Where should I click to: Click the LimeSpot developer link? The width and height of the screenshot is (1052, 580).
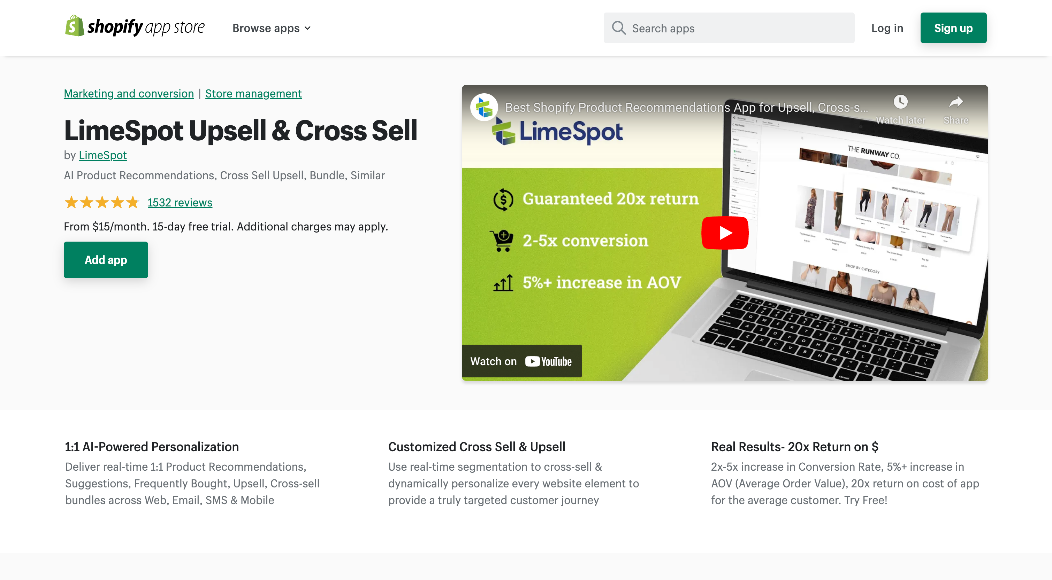click(x=103, y=155)
